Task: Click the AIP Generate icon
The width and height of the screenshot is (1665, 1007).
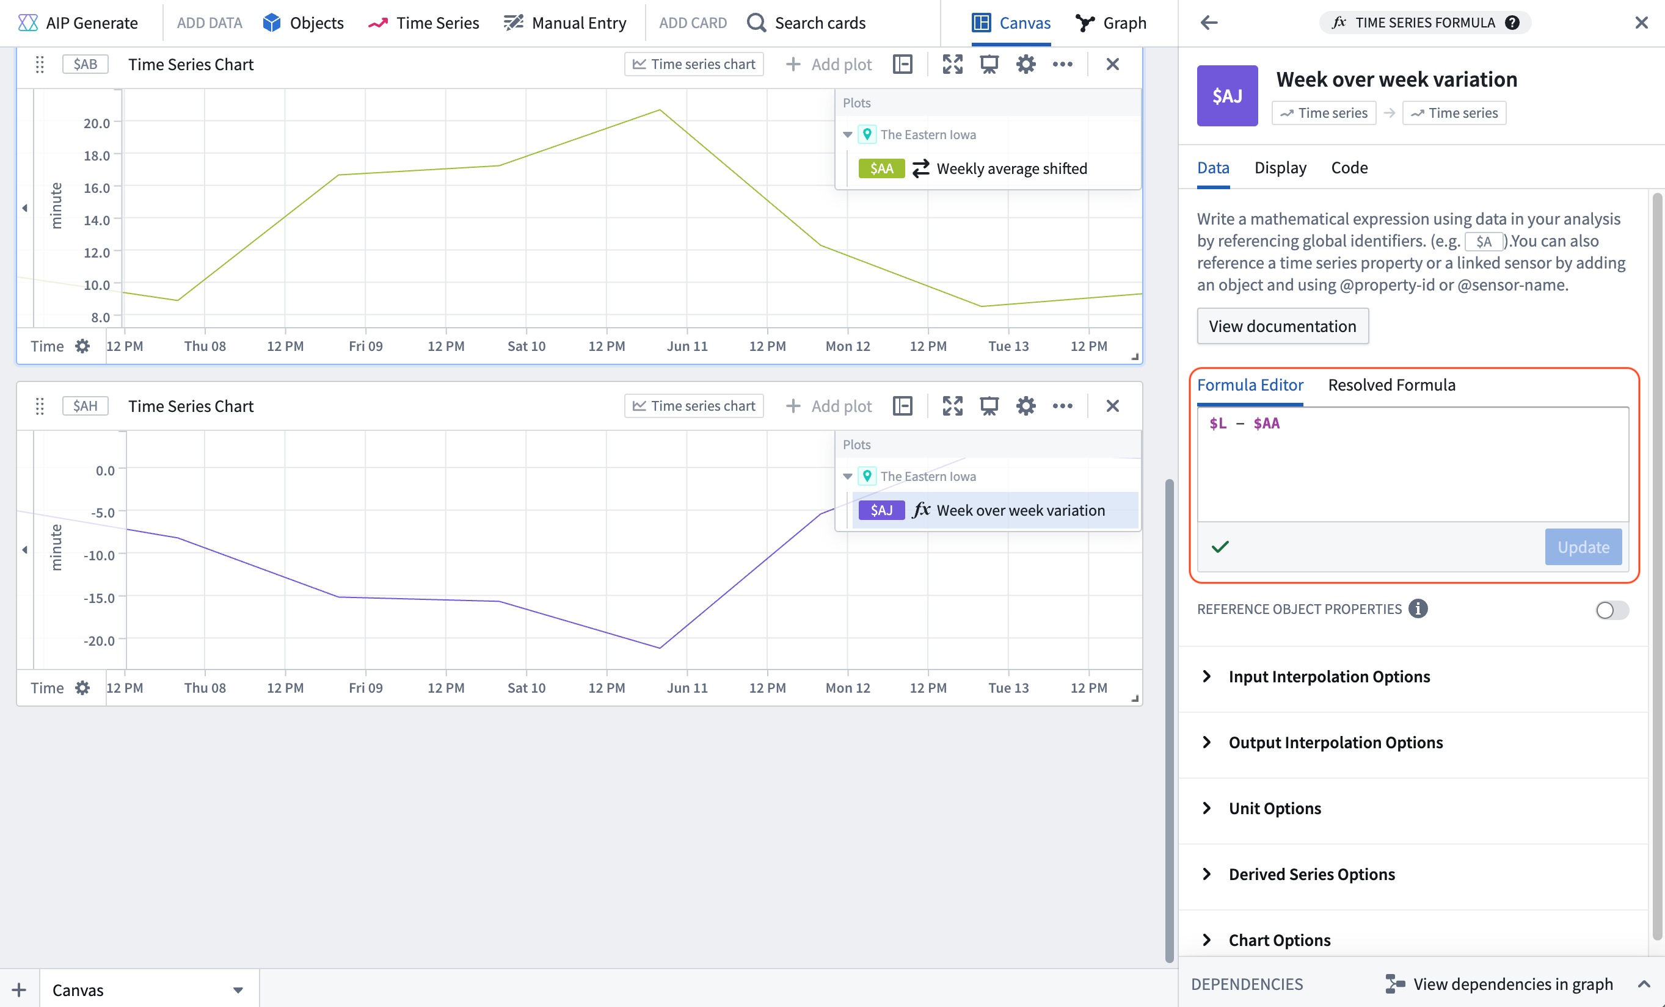Action: tap(27, 23)
